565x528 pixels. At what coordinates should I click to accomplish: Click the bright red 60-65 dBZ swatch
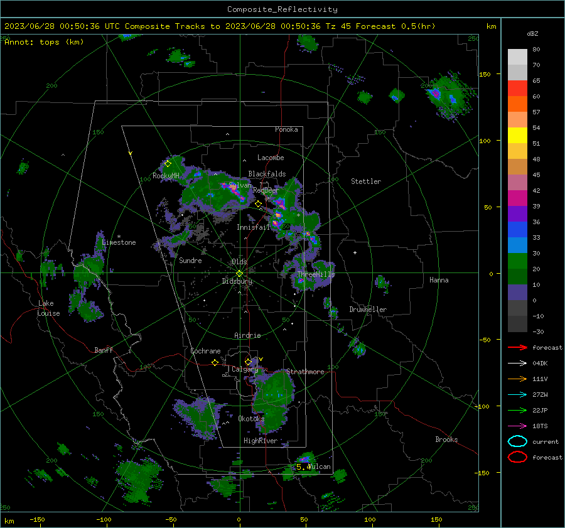[x=517, y=89]
